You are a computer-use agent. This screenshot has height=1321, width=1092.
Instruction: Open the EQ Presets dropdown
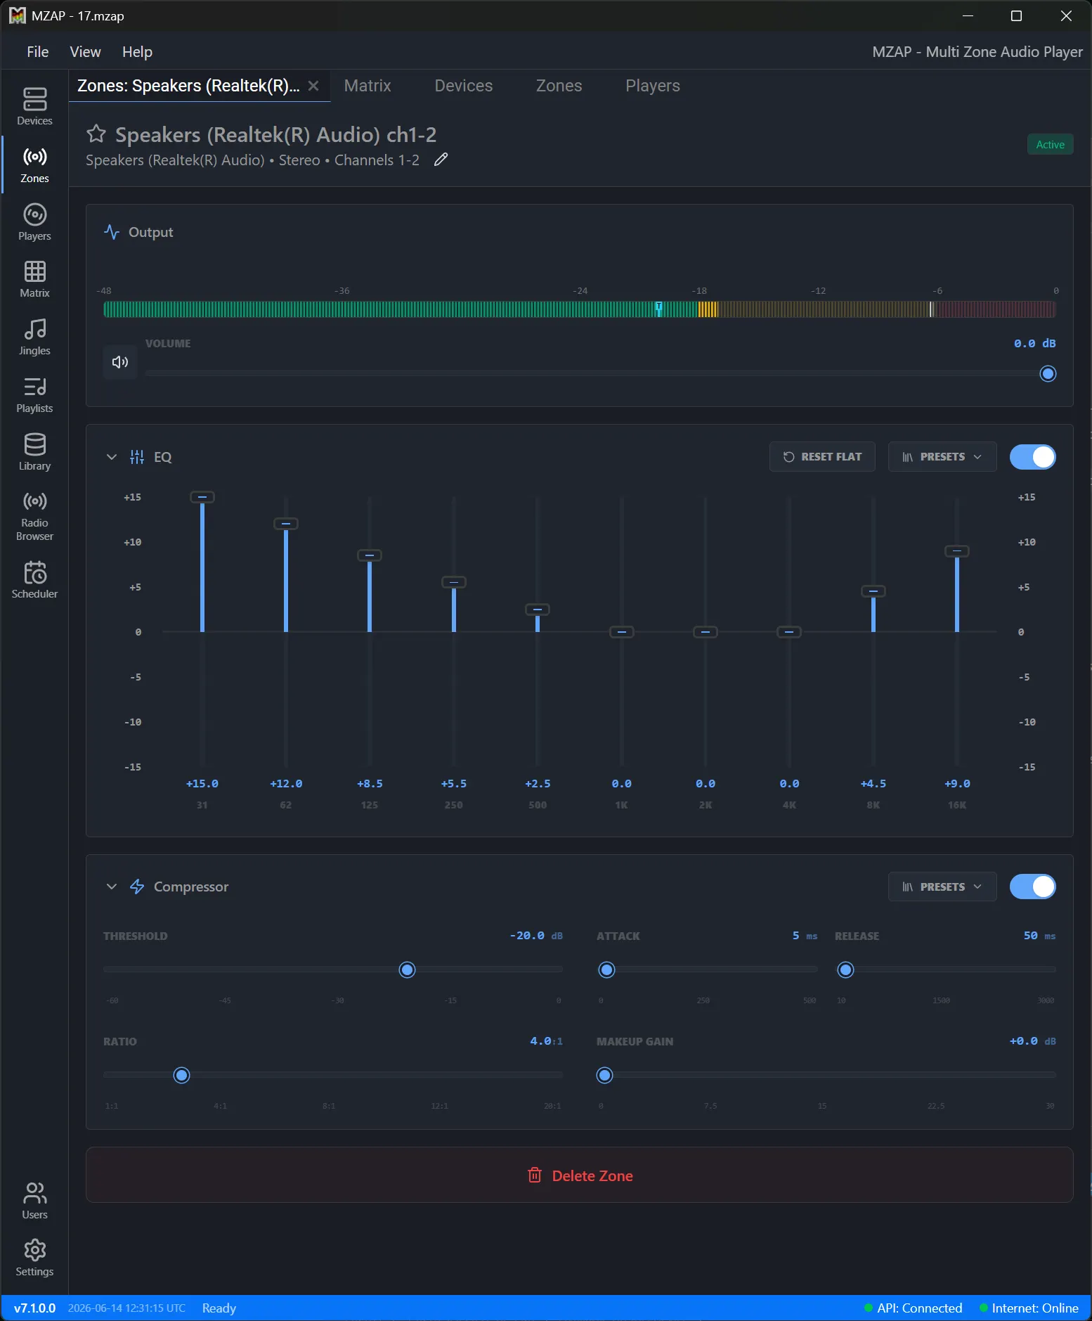942,457
